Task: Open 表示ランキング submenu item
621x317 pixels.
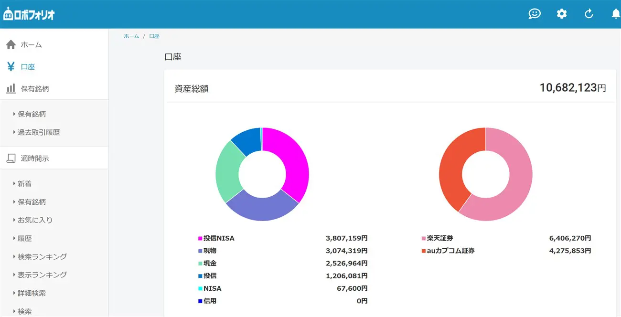Action: click(42, 275)
